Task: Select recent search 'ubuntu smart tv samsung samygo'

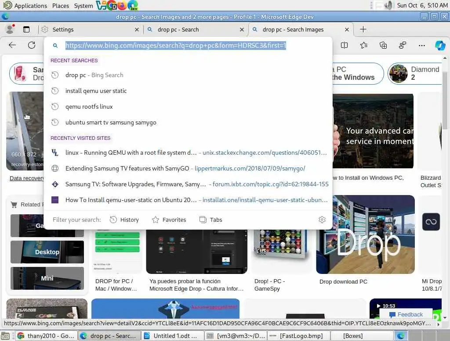Action: [x=188, y=122]
